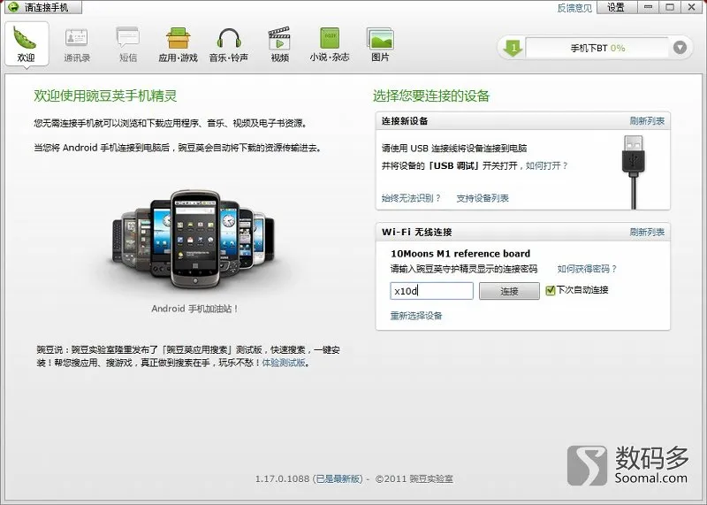Click the Android phones promotional image
Viewport: 707px width, 505px height.
[x=194, y=240]
